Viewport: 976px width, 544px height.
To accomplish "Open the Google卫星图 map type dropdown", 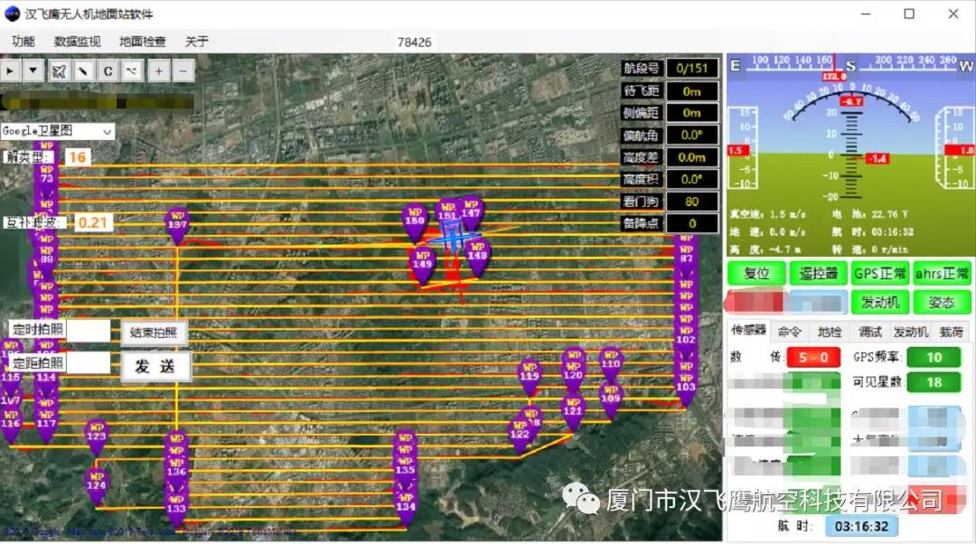I will pyautogui.click(x=54, y=131).
